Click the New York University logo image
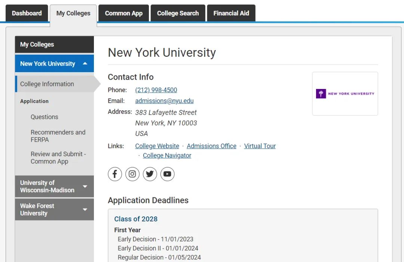This screenshot has height=262, width=404. tap(345, 94)
